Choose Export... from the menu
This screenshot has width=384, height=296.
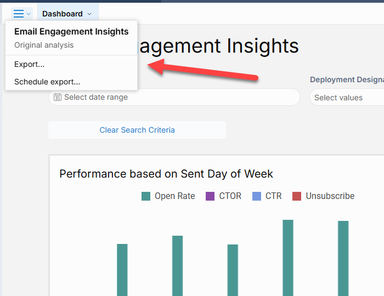[30, 64]
